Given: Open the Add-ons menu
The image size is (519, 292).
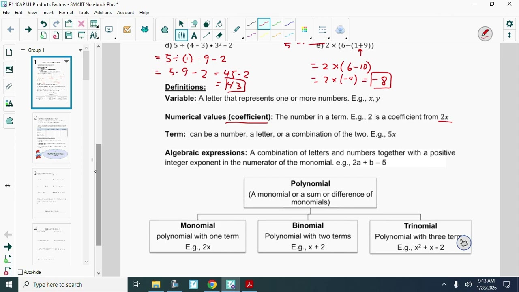Looking at the screenshot, I should [x=103, y=13].
